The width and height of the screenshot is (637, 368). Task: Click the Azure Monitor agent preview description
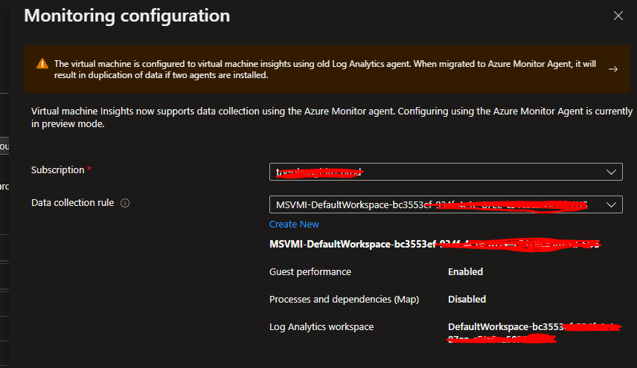click(x=332, y=117)
